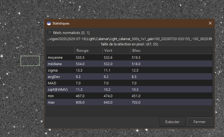Click the Rouge médiane value 534.0
This screenshot has height=137, width=224.
tap(80, 64)
